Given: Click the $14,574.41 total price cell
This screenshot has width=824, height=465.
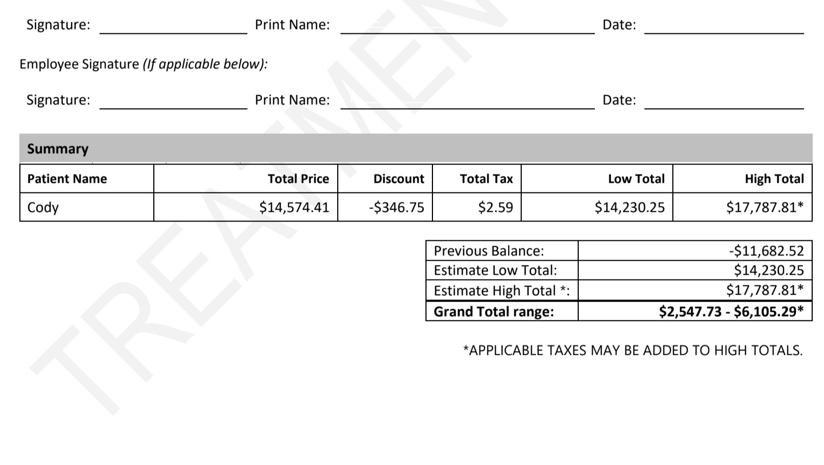Looking at the screenshot, I should [x=246, y=207].
